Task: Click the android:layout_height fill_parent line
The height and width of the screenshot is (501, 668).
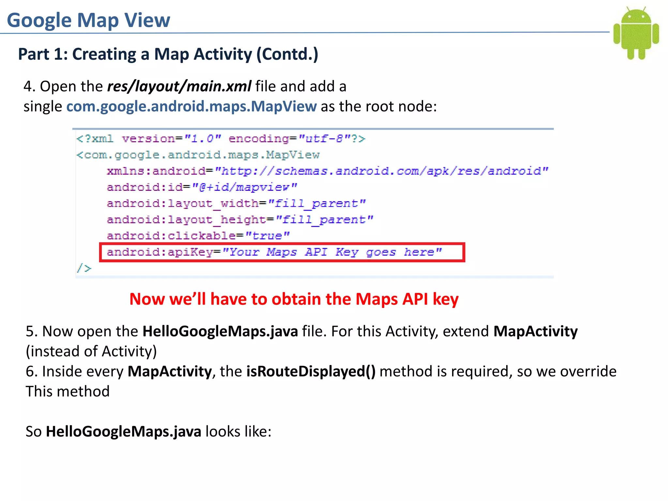Action: [240, 220]
